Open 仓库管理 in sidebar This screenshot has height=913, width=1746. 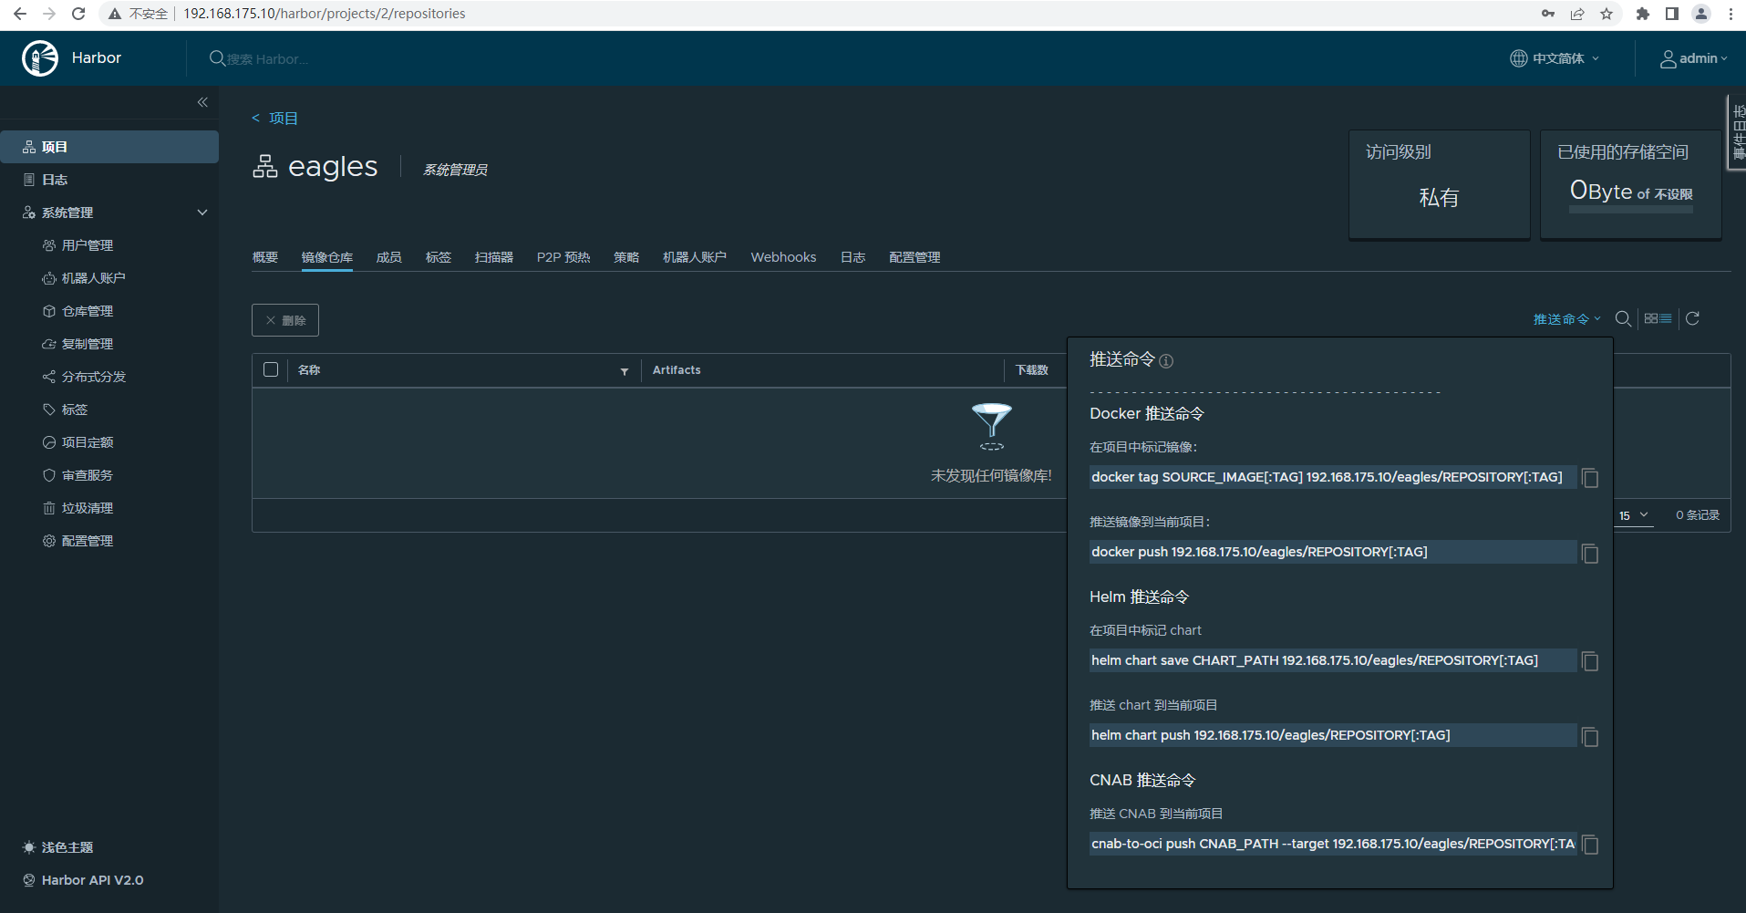tap(88, 311)
